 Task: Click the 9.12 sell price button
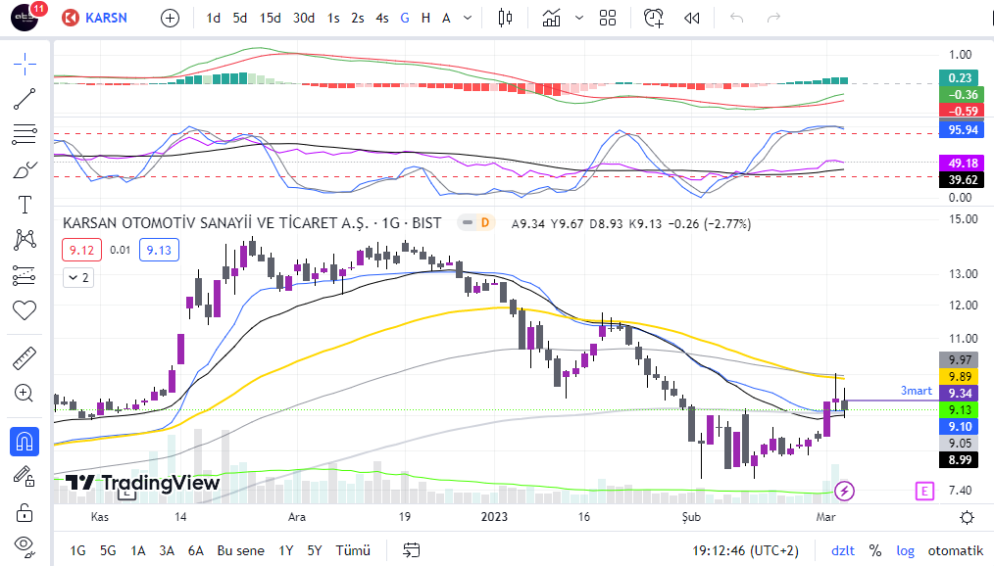click(x=81, y=250)
